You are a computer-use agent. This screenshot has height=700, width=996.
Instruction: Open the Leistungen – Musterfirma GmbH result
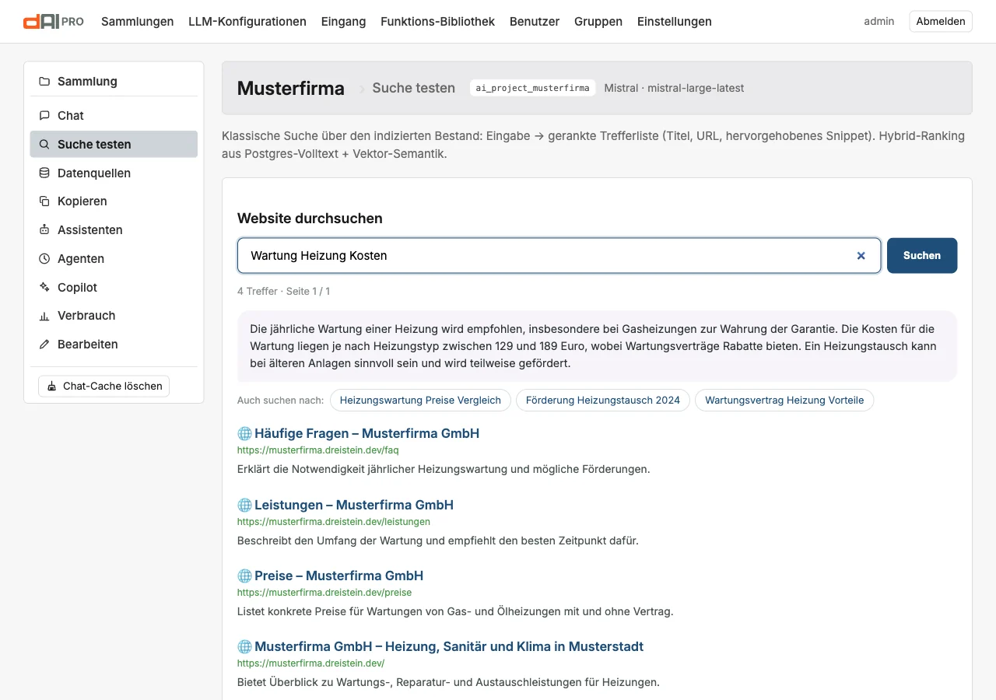tap(354, 506)
